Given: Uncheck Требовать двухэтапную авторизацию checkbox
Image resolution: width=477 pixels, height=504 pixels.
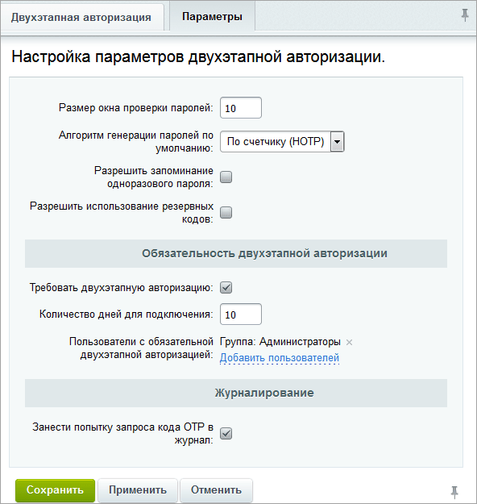Looking at the screenshot, I should [226, 287].
